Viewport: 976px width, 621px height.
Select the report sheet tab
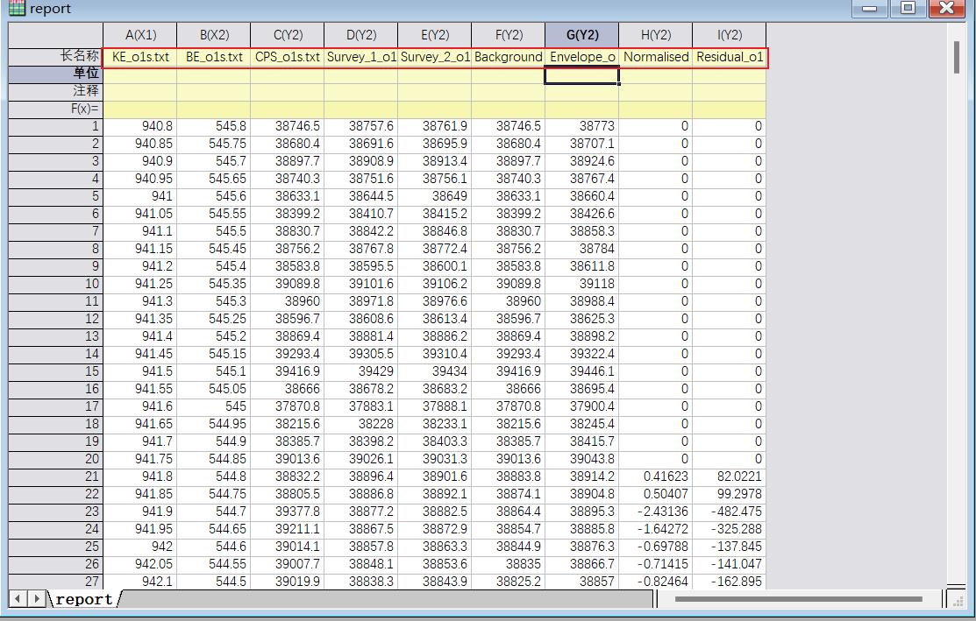point(83,599)
